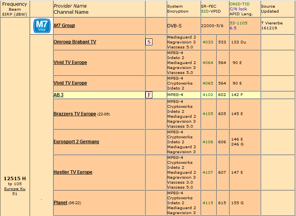Click SID 4033 for Omroep Brabant TV

[208, 42]
